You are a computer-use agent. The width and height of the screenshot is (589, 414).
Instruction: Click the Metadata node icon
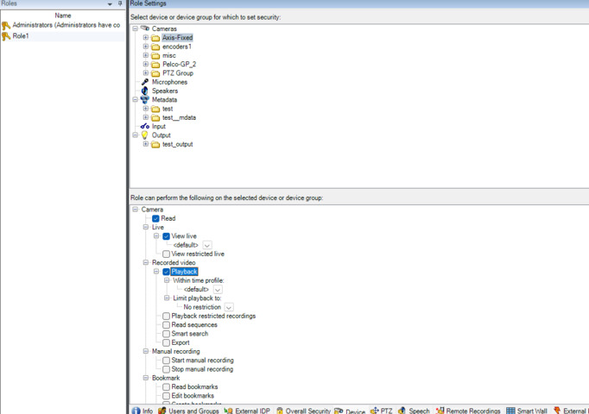145,100
